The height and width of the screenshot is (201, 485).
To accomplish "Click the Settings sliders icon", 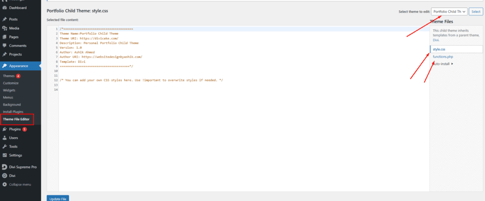I will (5, 155).
